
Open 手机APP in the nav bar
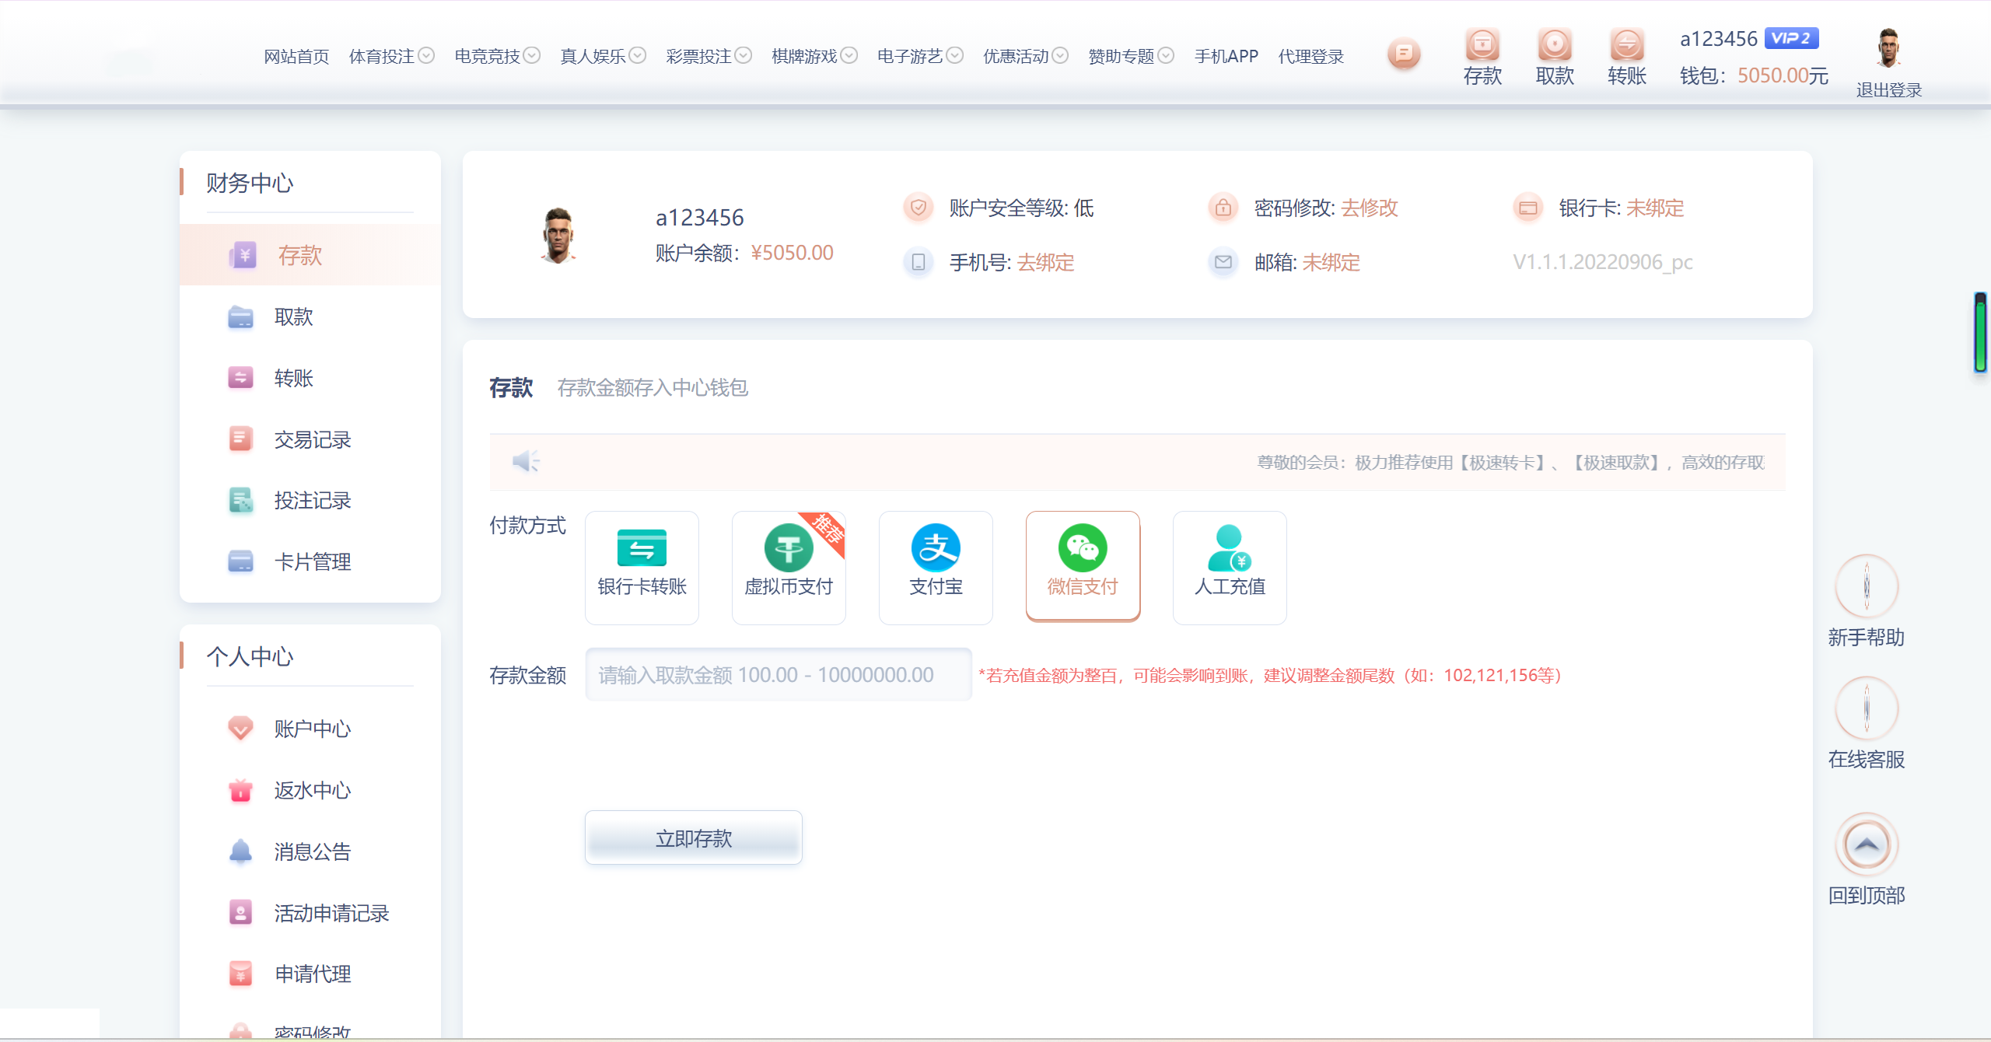(1226, 57)
